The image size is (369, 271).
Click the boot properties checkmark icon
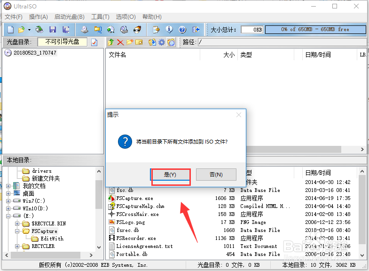pyautogui.click(x=94, y=42)
